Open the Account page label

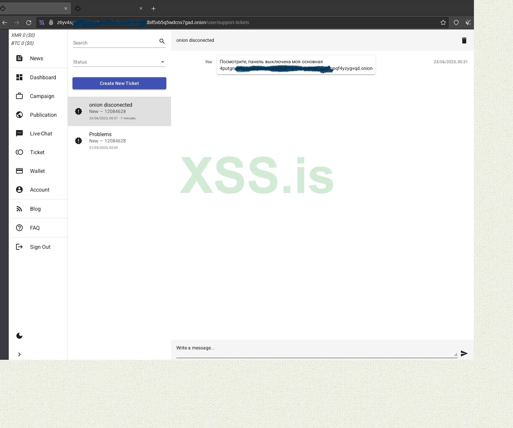[40, 190]
